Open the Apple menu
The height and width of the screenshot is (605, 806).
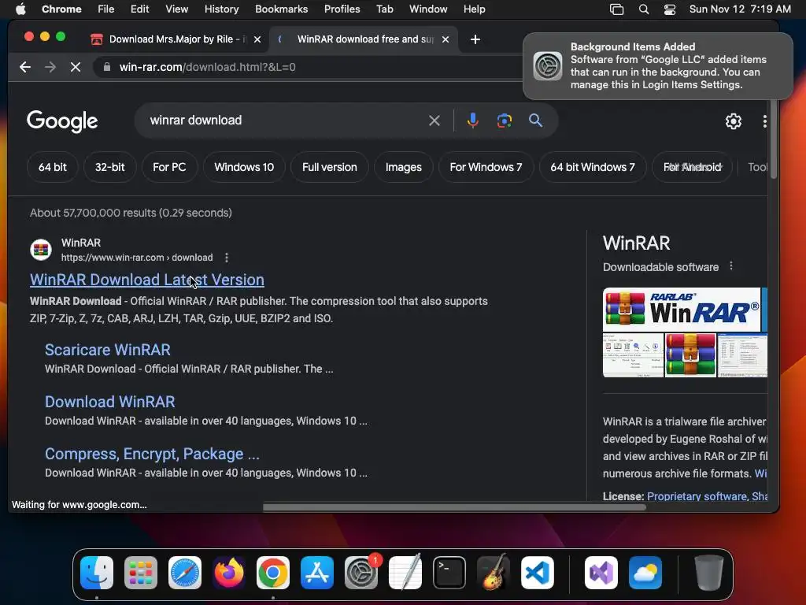(20, 9)
